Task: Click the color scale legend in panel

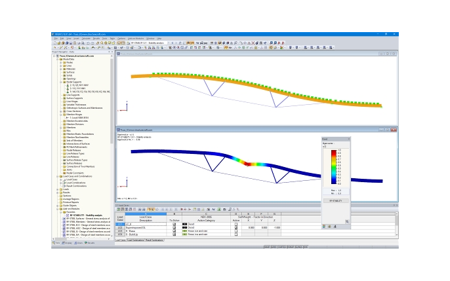Action: [334, 167]
